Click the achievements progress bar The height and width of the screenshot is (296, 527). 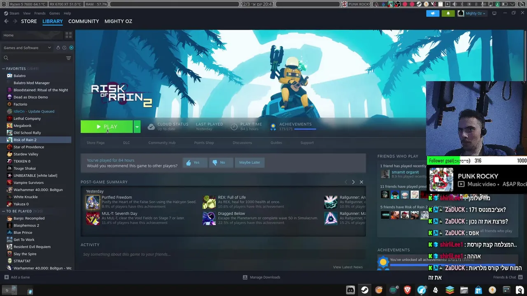tap(305, 129)
